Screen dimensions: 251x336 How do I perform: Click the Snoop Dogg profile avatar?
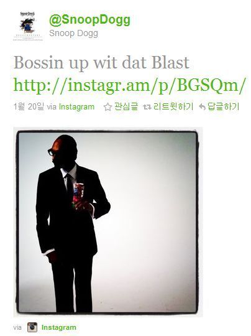pos(28,26)
